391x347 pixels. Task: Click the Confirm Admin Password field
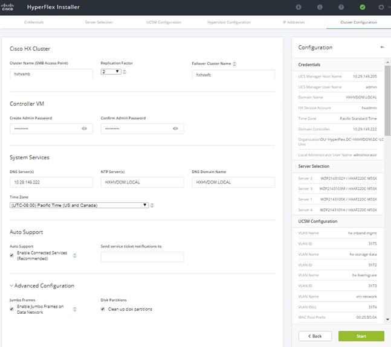[142, 129]
